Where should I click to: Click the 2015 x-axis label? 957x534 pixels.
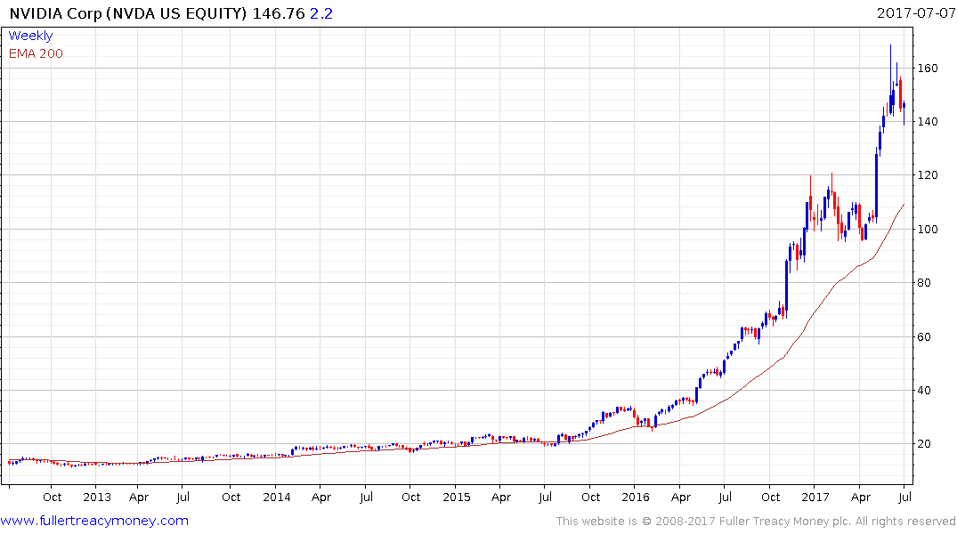tap(457, 497)
